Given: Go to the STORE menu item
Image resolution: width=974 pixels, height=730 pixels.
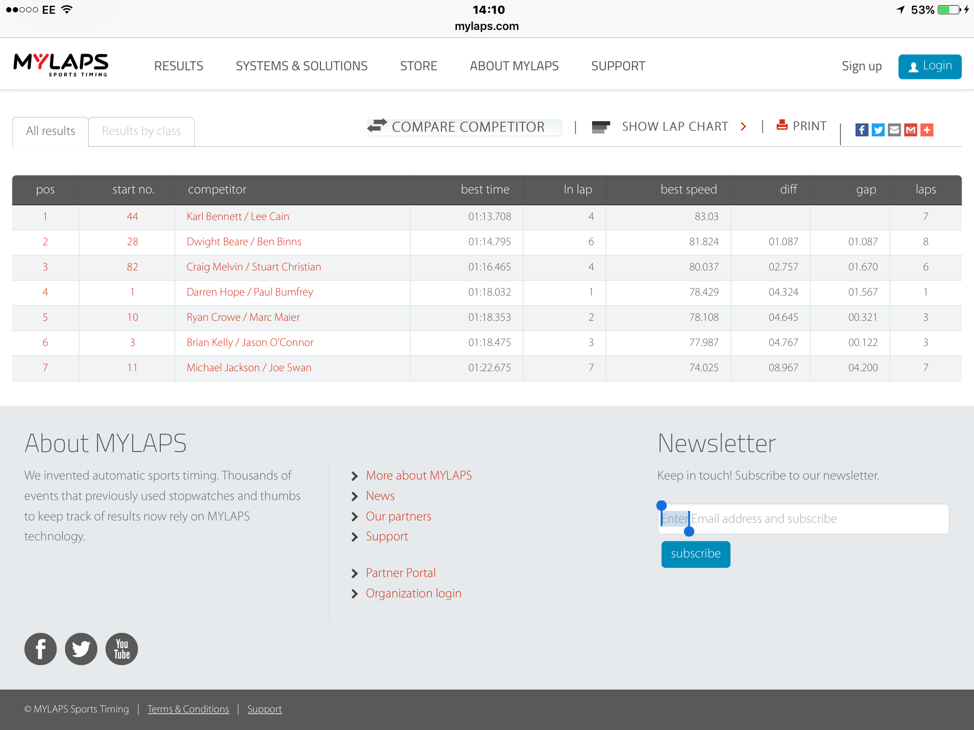Looking at the screenshot, I should [x=419, y=66].
